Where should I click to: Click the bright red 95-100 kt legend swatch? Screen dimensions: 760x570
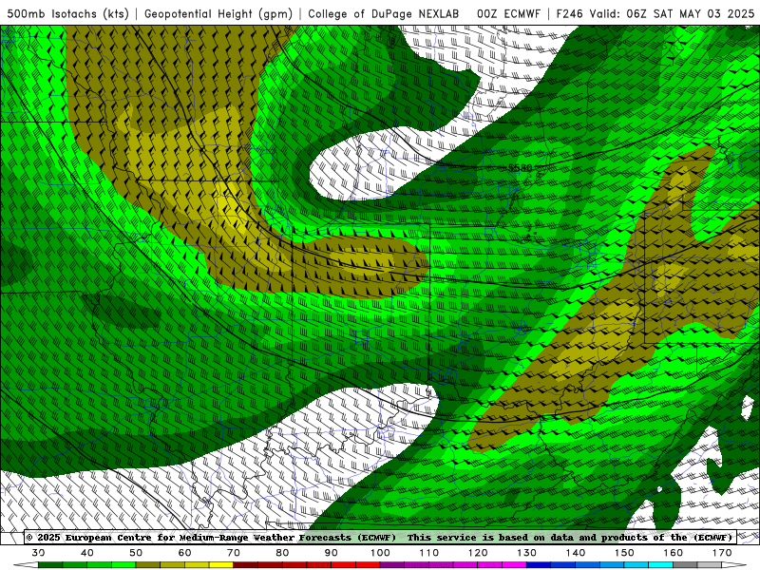(368, 565)
